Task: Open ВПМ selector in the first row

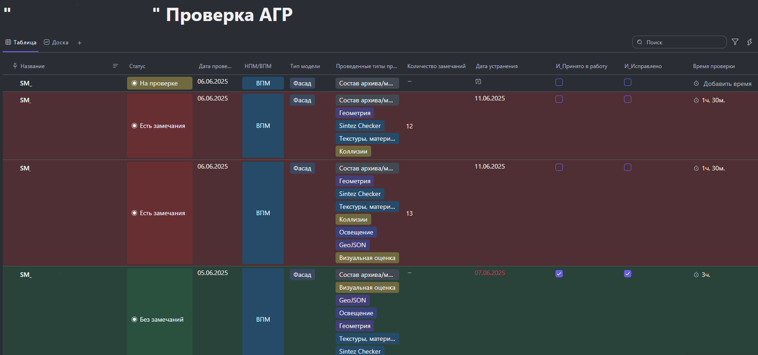Action: [263, 83]
